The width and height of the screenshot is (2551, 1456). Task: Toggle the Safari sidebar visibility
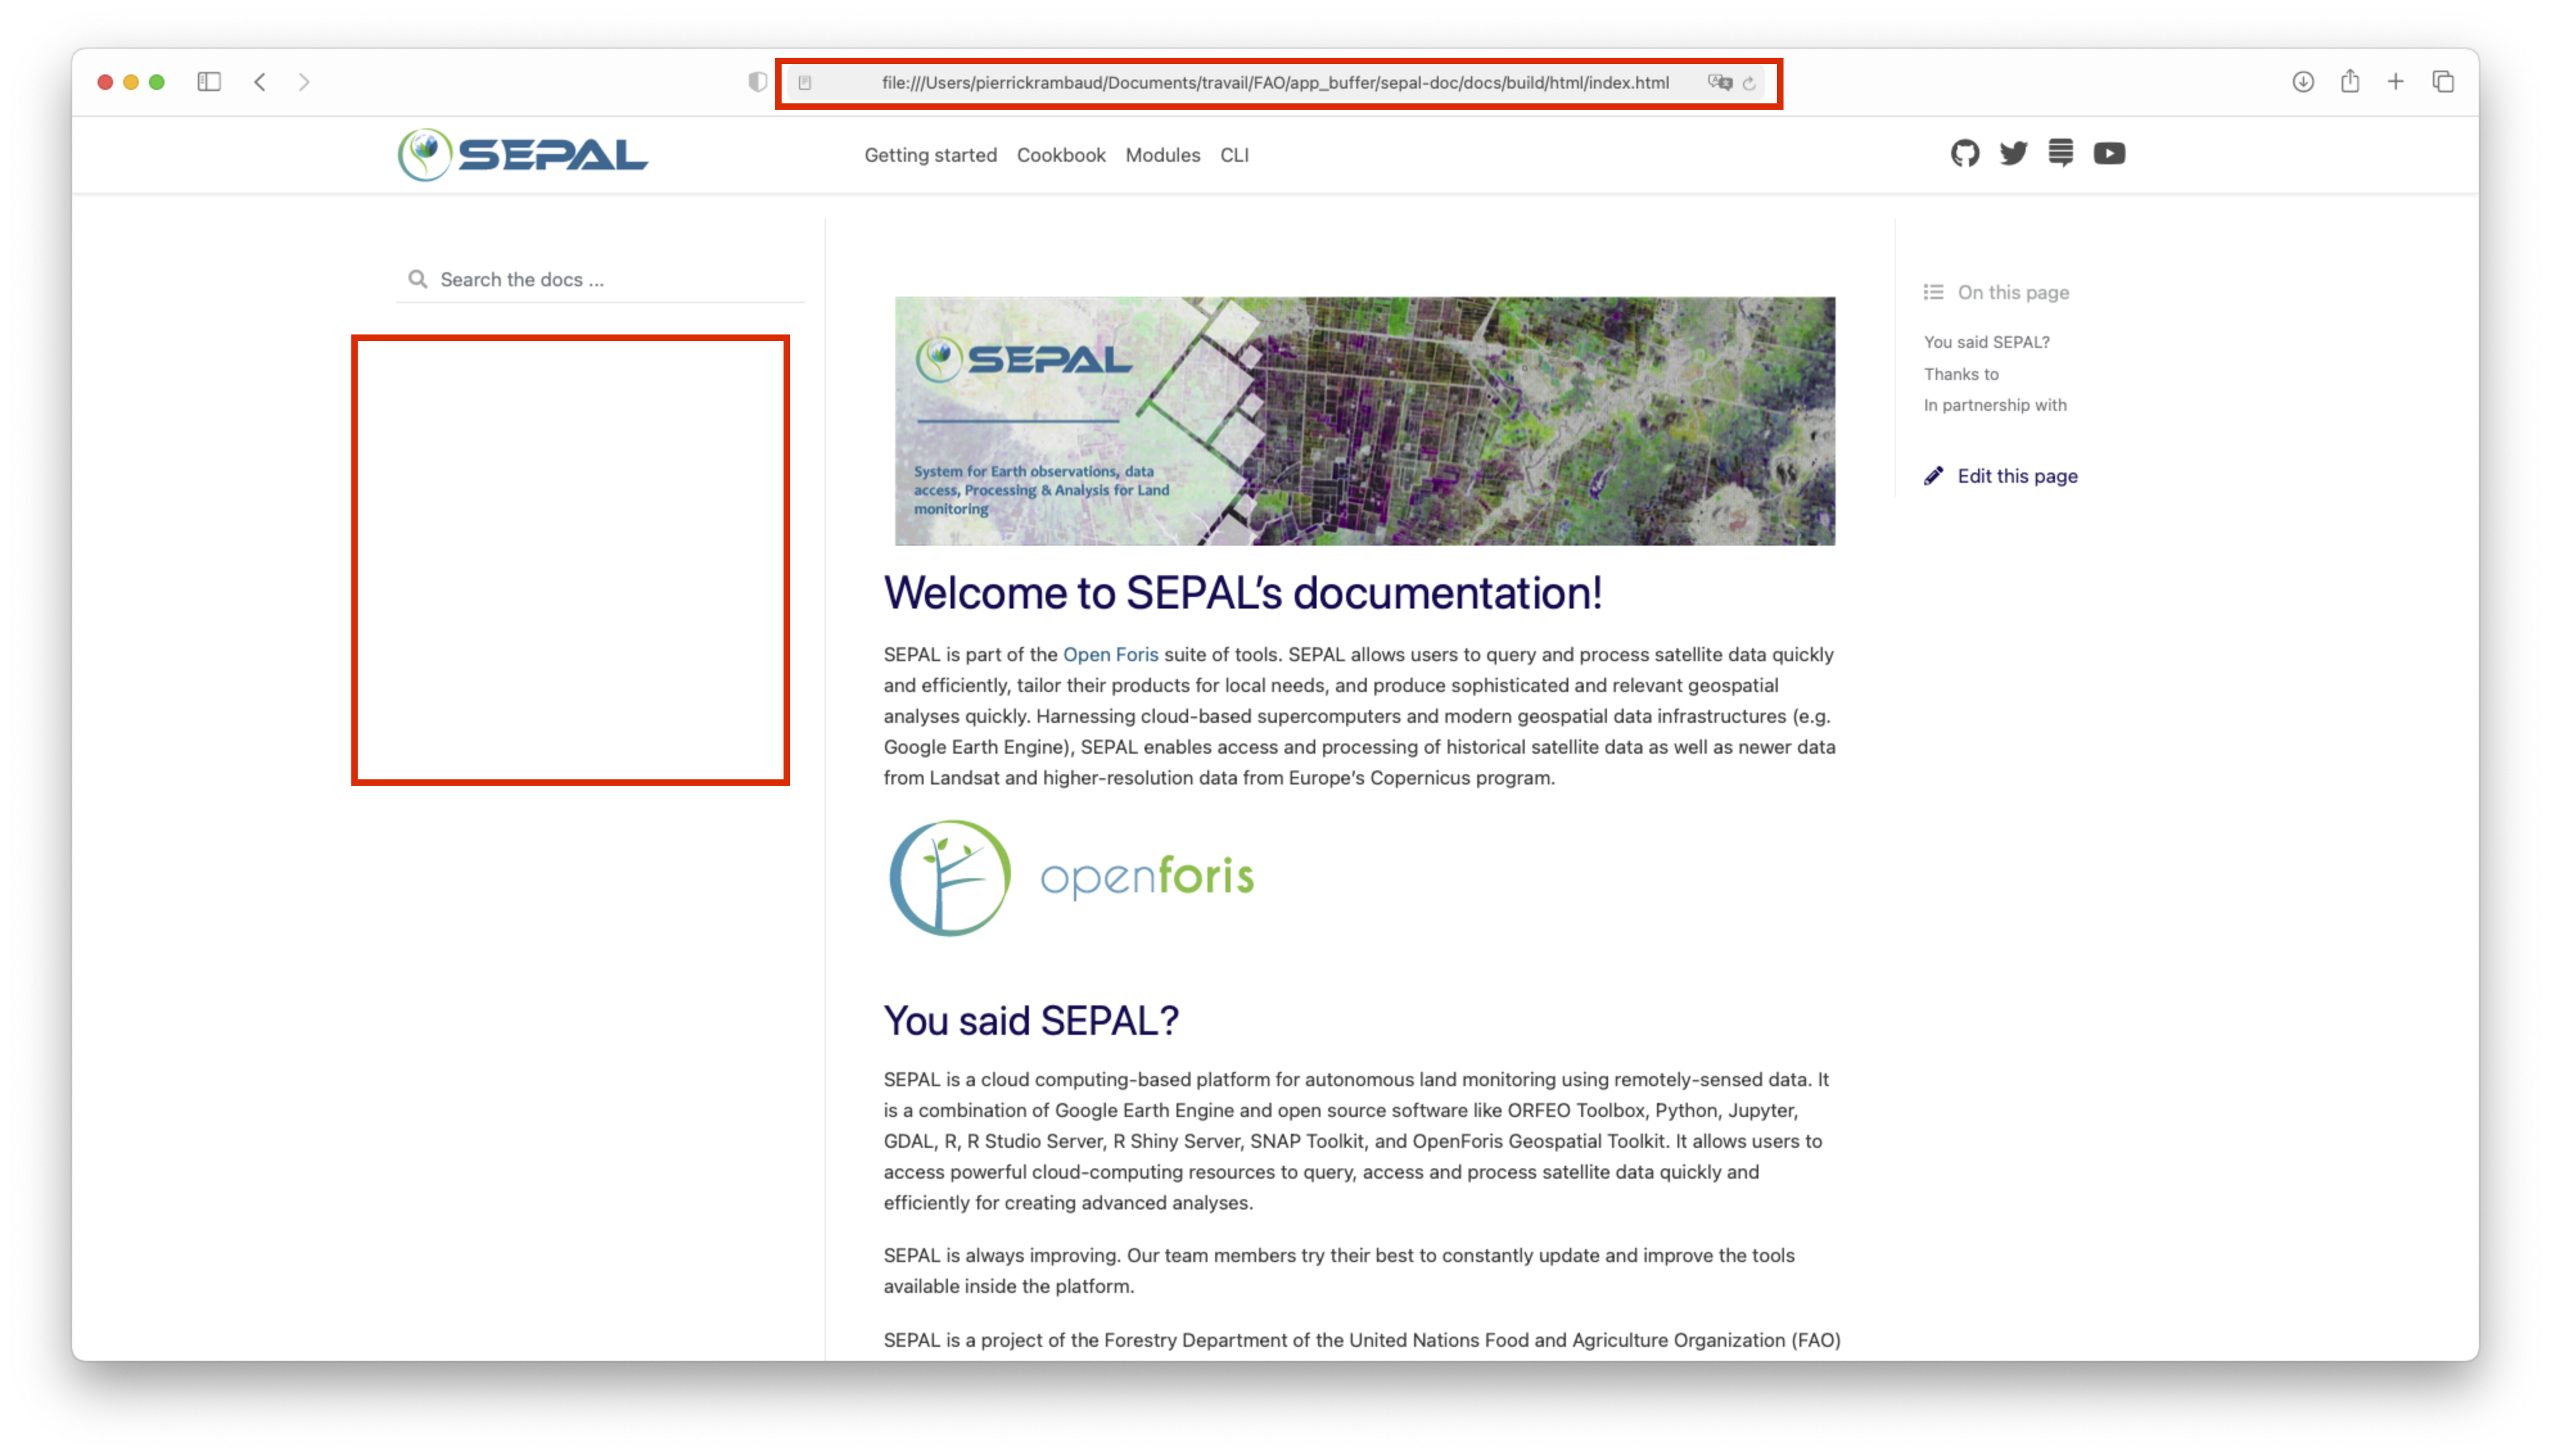pos(209,82)
